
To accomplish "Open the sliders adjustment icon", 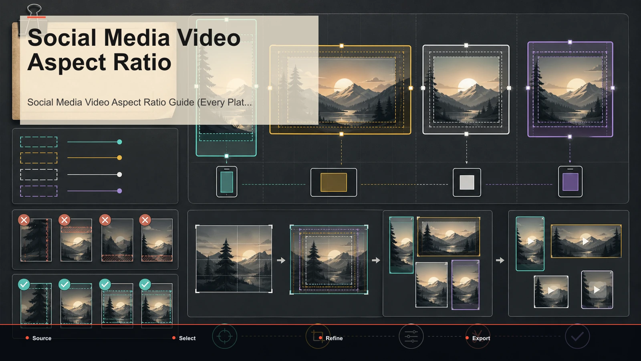I will coord(411,336).
